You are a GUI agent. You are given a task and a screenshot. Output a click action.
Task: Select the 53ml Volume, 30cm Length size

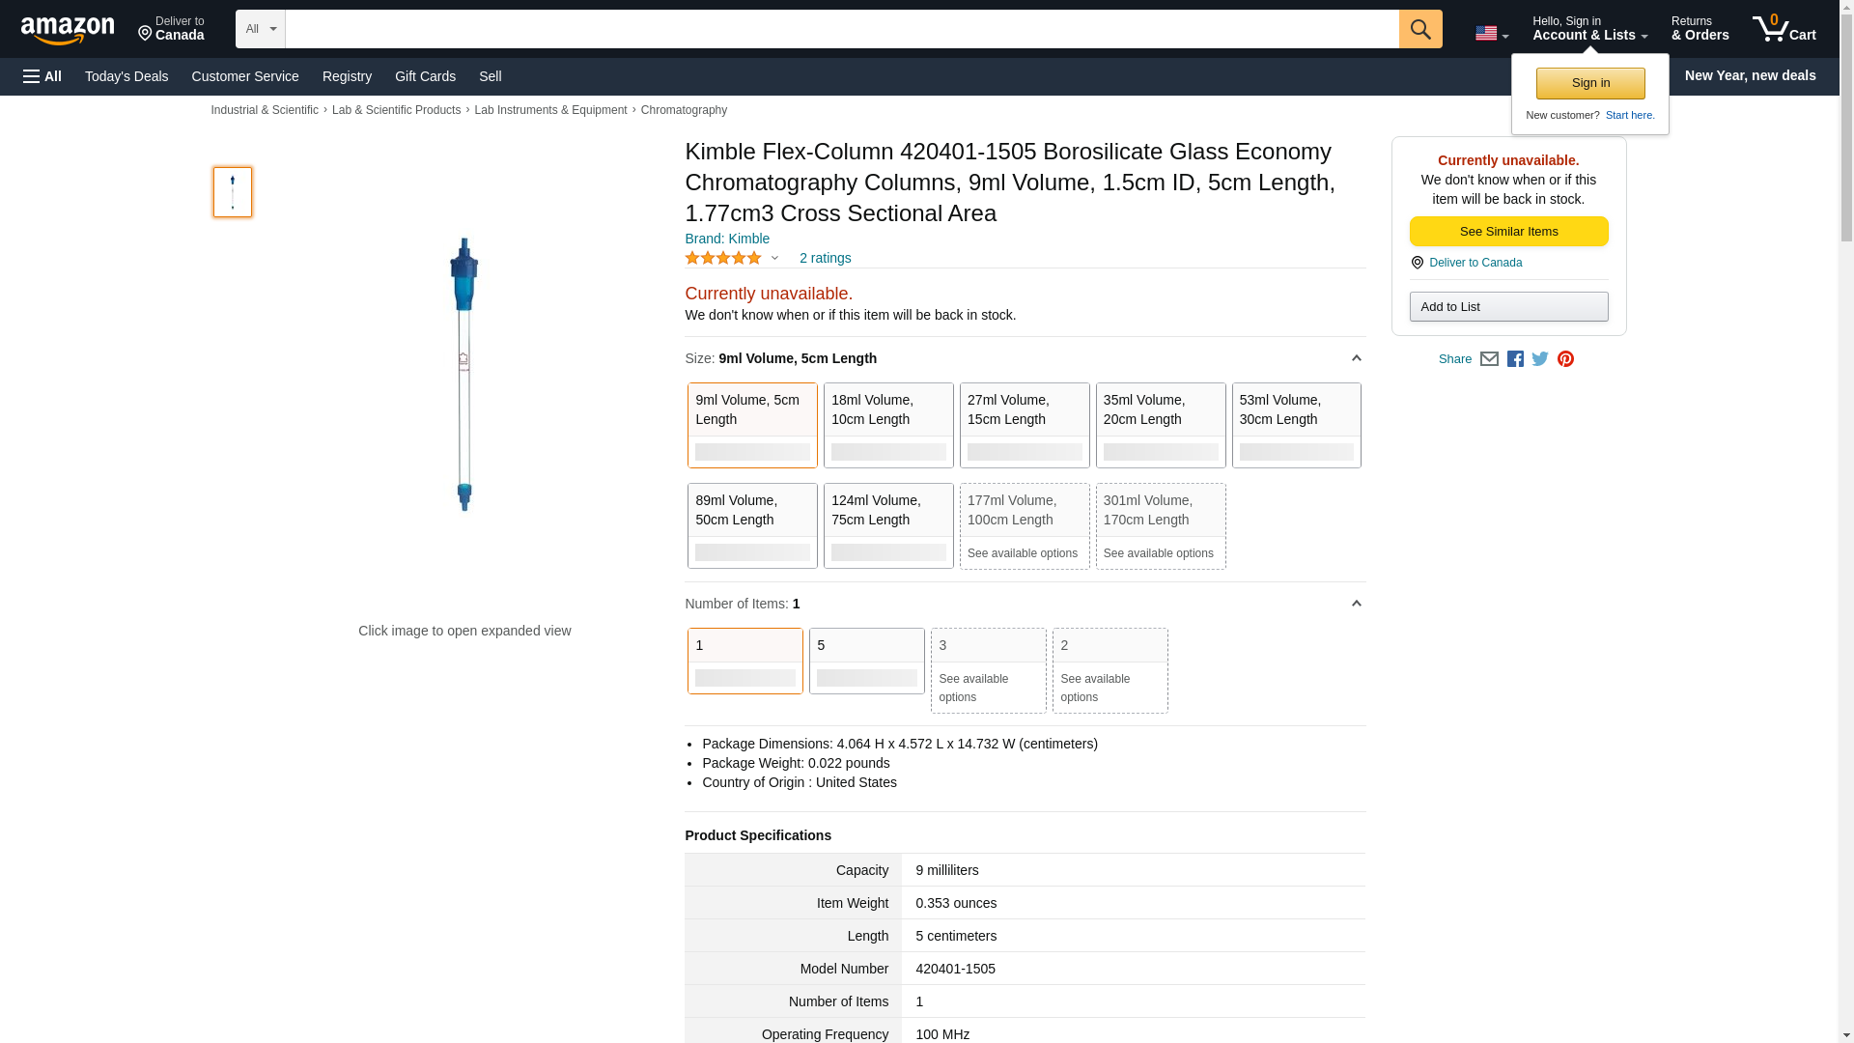1296,425
